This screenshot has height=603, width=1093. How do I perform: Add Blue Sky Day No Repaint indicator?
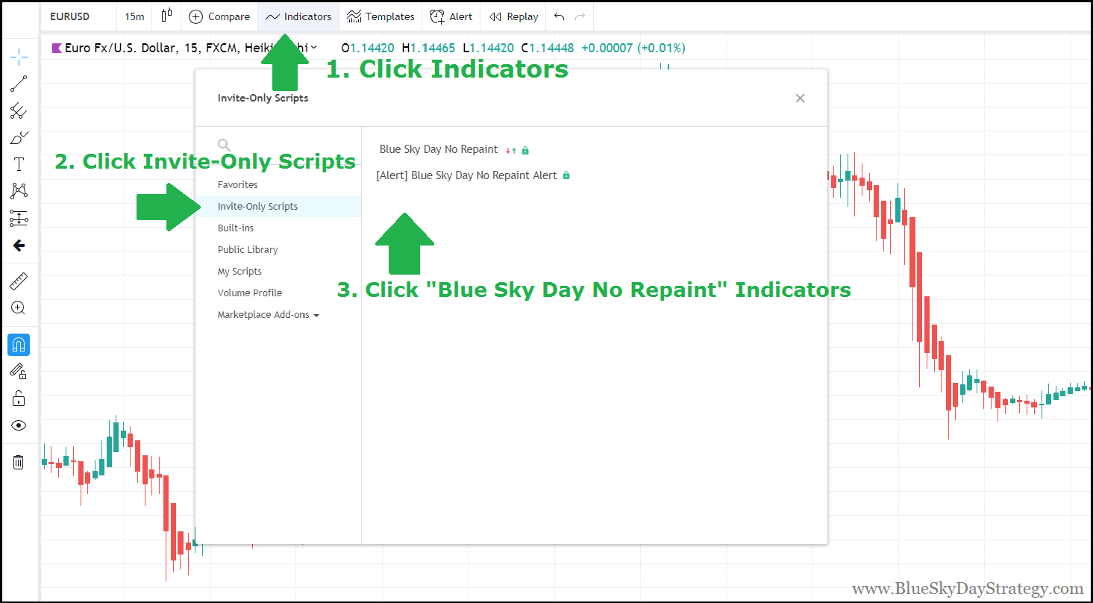tap(439, 149)
